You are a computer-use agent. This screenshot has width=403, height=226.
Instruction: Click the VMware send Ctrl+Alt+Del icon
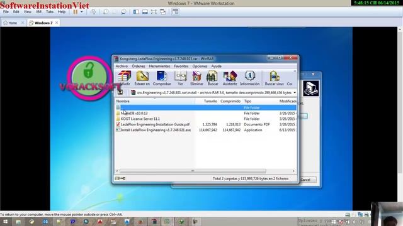(93, 12)
